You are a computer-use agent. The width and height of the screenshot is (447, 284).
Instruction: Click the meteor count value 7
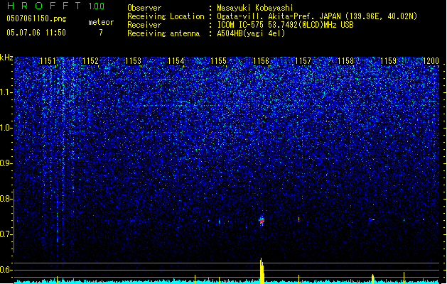point(101,33)
